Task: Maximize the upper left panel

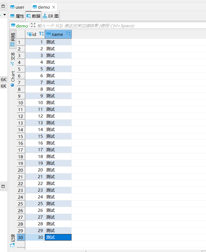Action: click(x=3, y=6)
